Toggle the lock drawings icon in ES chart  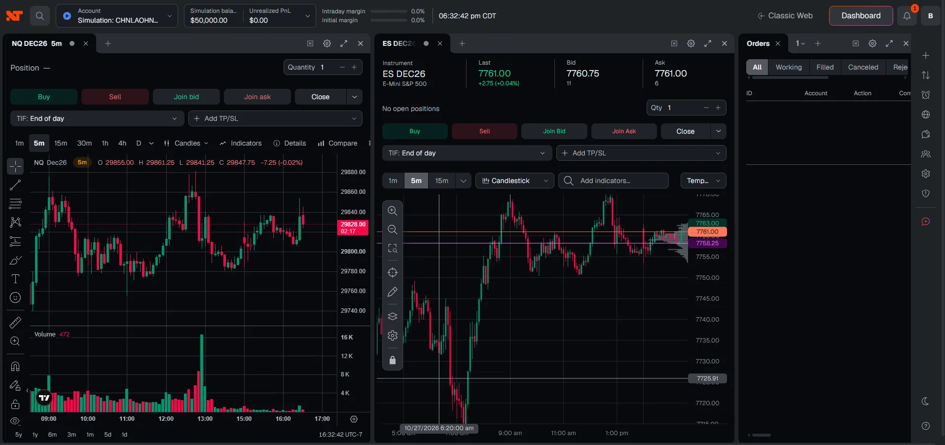393,360
